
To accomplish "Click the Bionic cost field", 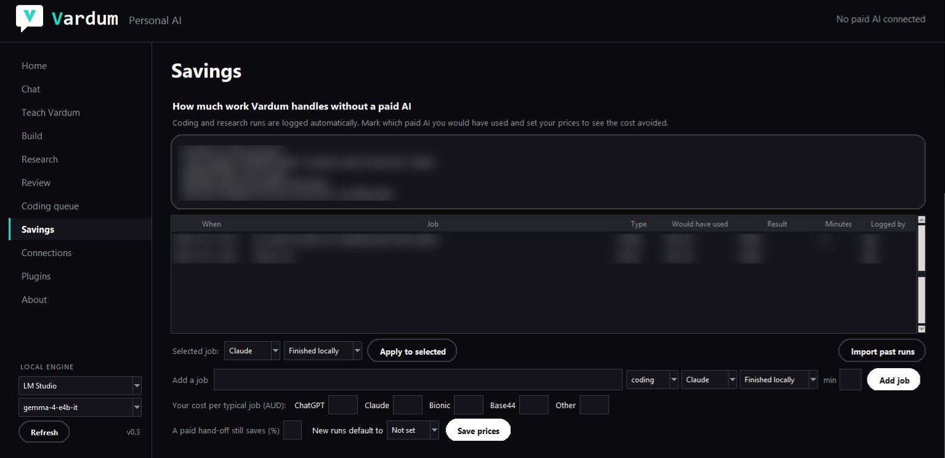I will pos(469,405).
